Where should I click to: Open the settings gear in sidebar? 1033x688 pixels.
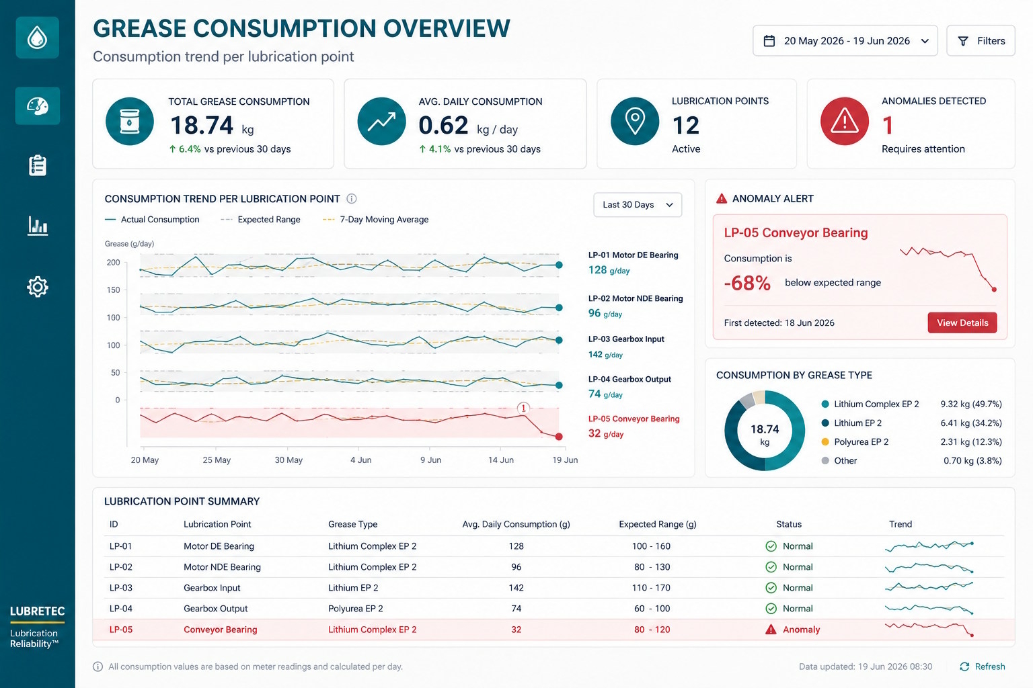coord(38,287)
